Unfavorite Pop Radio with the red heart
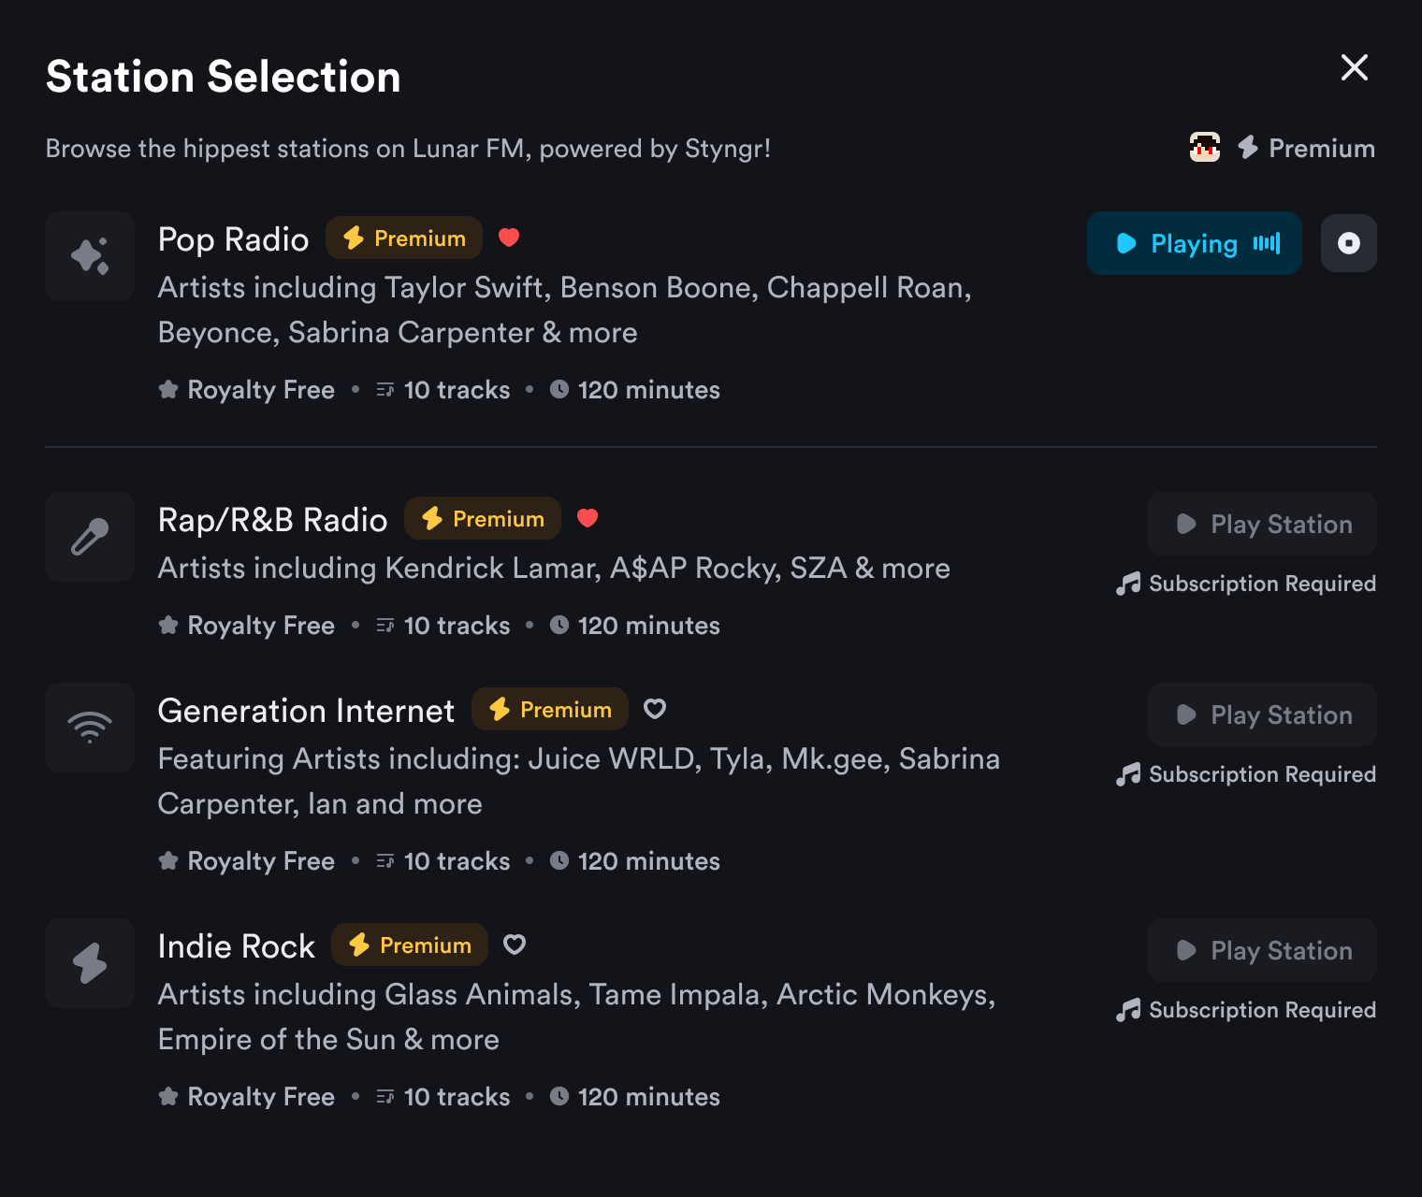 509,238
